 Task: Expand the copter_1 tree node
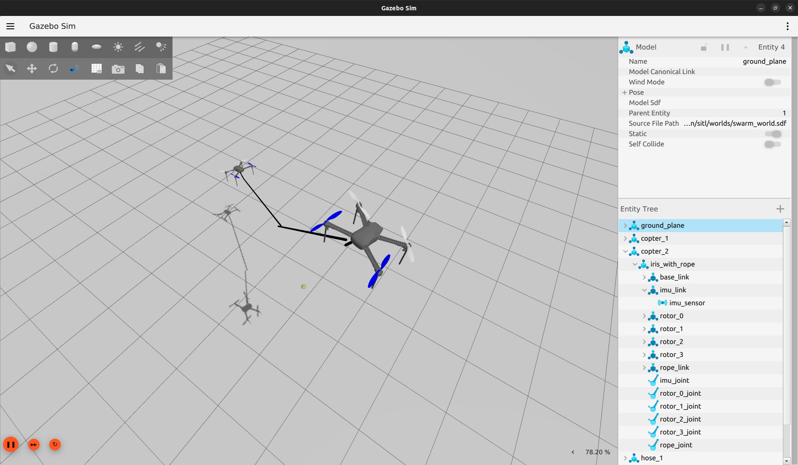[x=625, y=239]
